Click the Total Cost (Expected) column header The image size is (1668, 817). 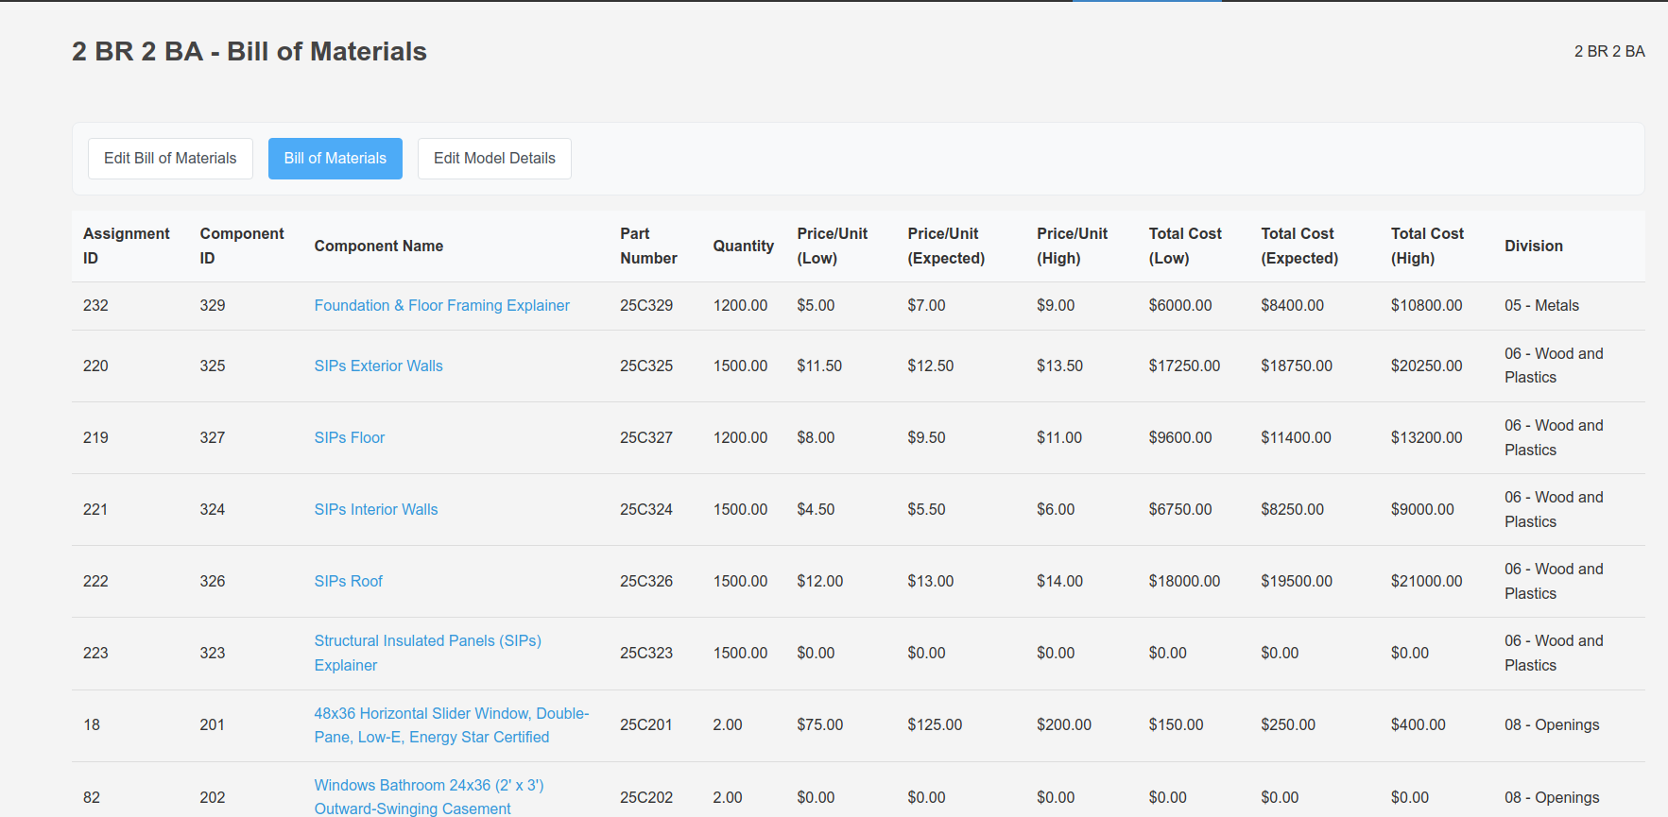(x=1299, y=247)
